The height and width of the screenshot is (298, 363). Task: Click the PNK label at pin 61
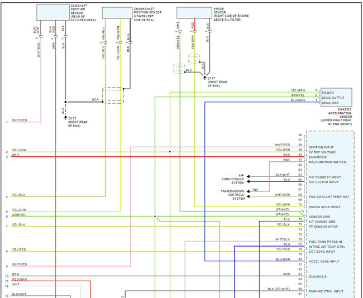[286, 160]
